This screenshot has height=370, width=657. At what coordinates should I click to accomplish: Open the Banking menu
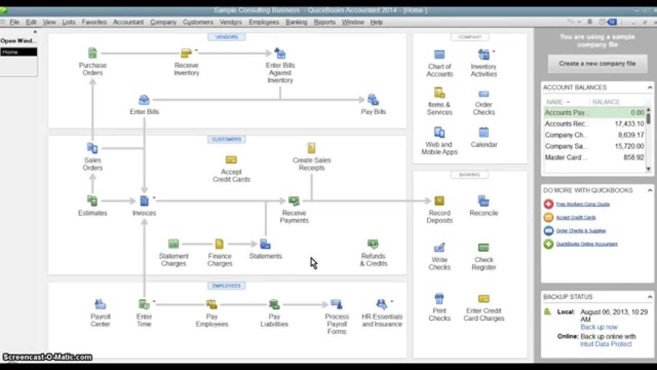tap(296, 22)
